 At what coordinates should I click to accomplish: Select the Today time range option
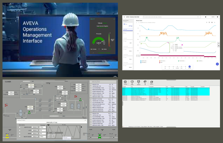pos(181,66)
